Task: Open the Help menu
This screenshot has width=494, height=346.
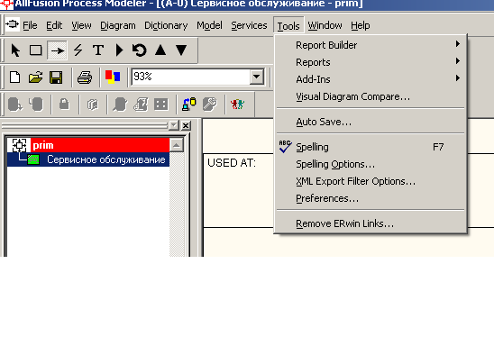Action: (360, 25)
